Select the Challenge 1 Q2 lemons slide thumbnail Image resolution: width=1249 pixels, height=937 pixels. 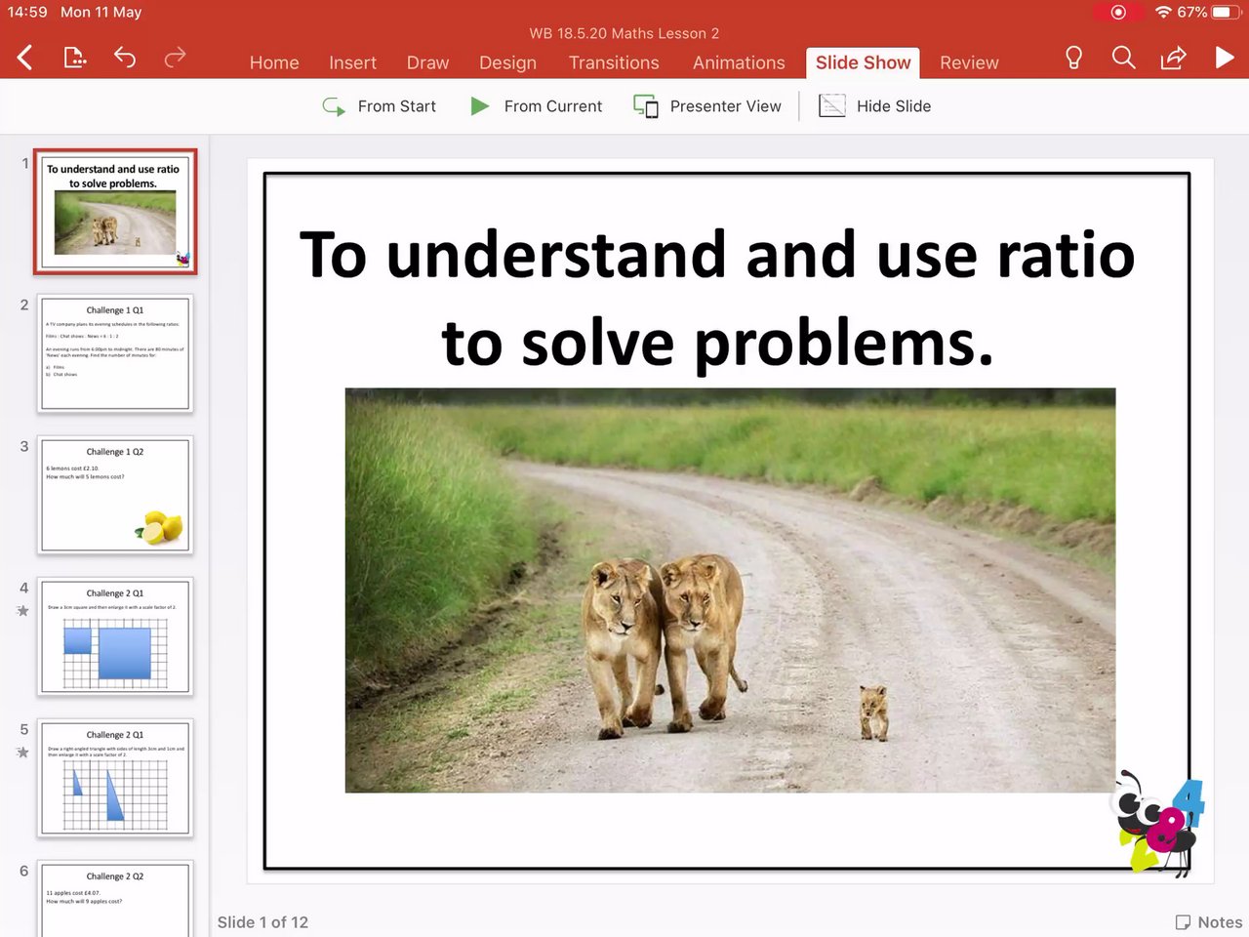(115, 495)
